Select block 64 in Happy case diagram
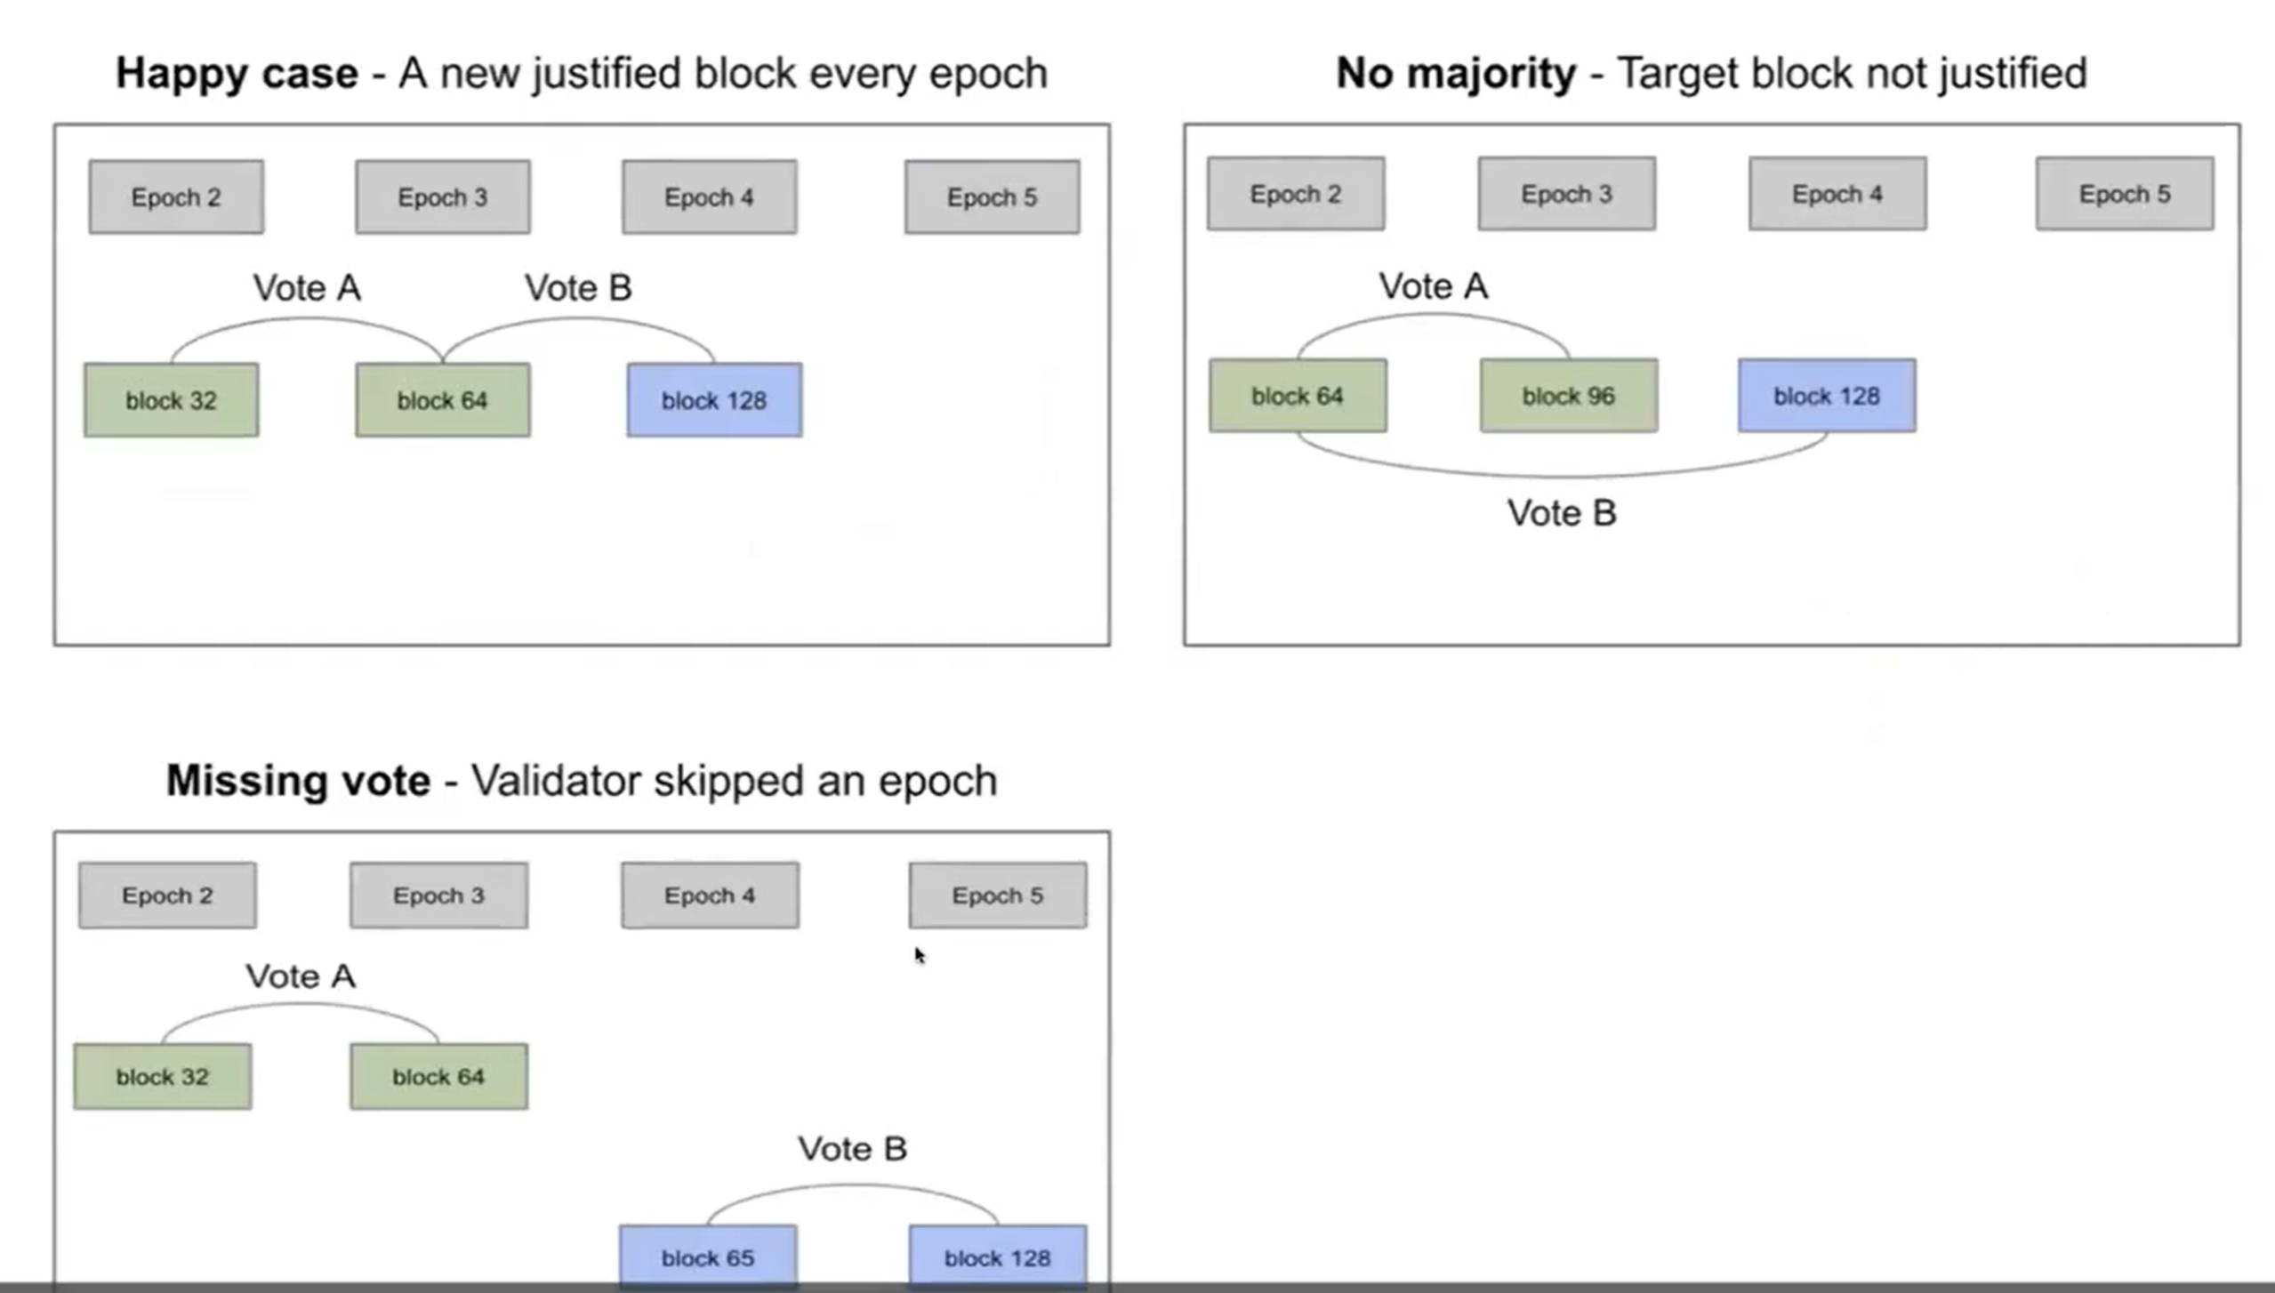2275x1293 pixels. 440,400
